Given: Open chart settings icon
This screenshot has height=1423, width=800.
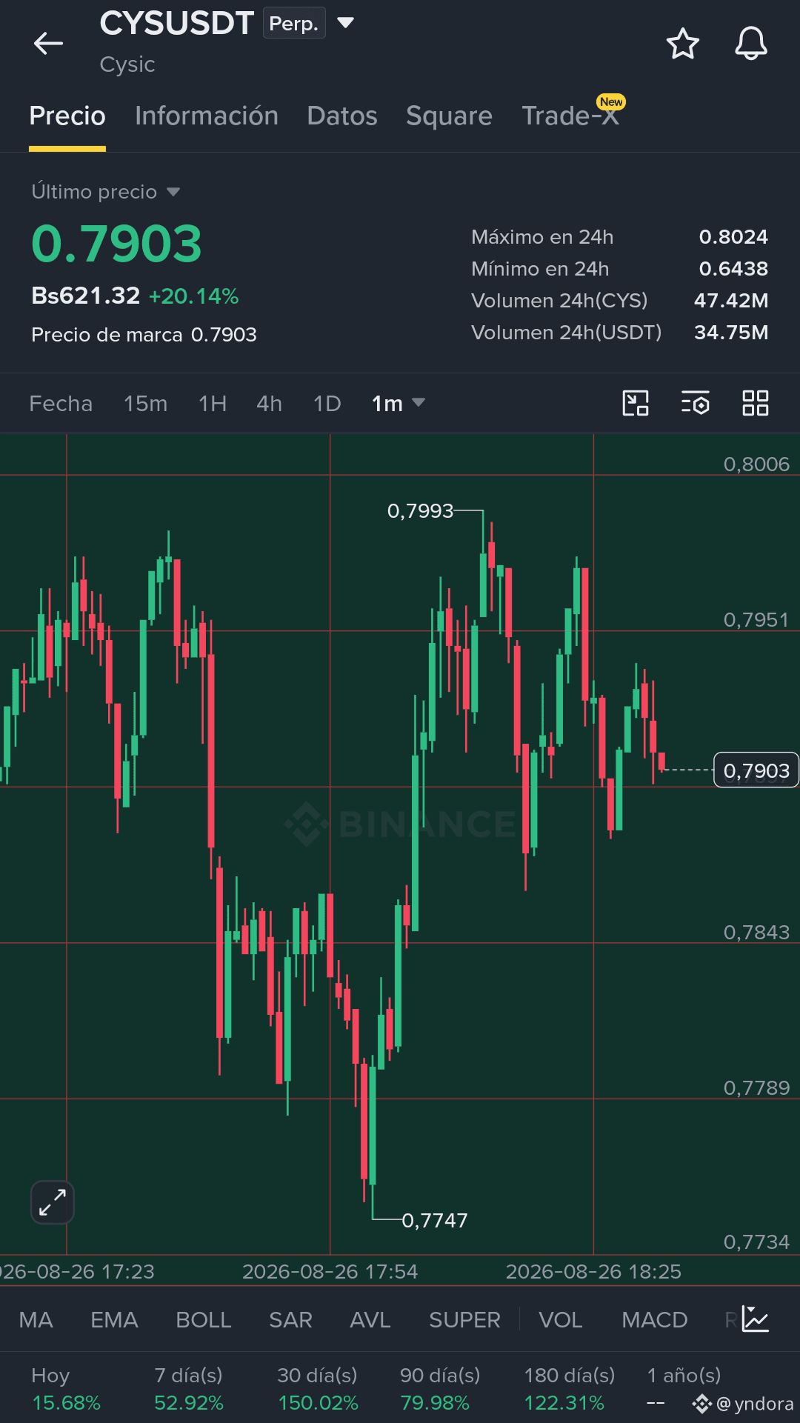Looking at the screenshot, I should coord(696,404).
